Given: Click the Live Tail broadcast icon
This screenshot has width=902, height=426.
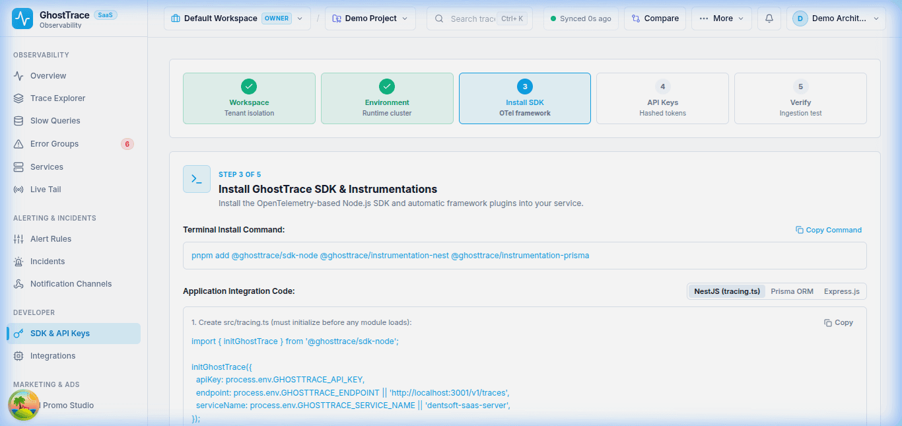Looking at the screenshot, I should [x=18, y=190].
